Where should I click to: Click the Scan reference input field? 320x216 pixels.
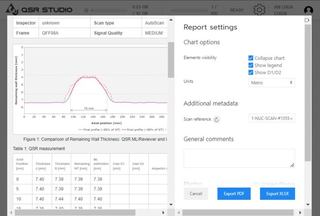point(272,118)
